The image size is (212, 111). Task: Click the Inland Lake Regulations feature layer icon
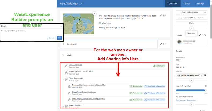[x=70, y=100]
